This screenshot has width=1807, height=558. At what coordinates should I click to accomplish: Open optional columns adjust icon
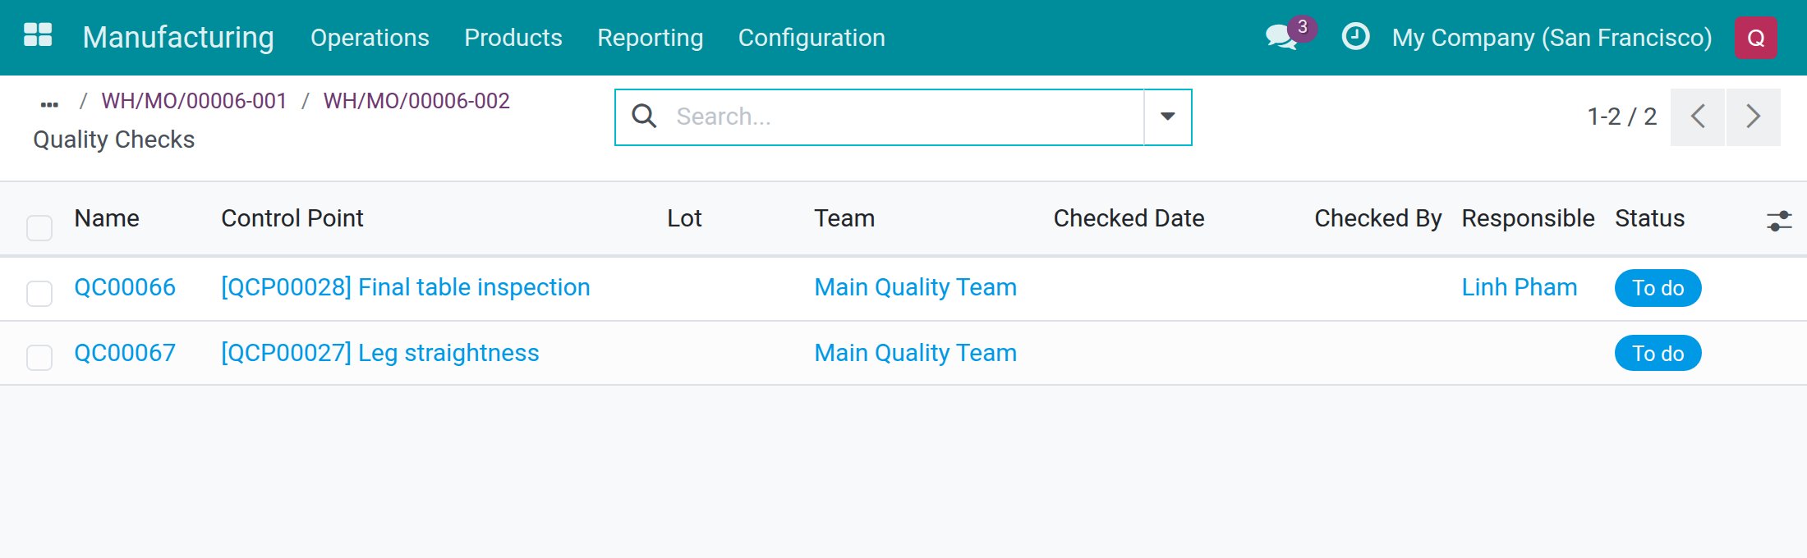[x=1779, y=221]
